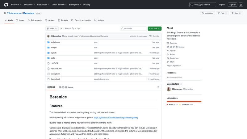Select the Code tab
The height and width of the screenshot is (139, 247).
point(9,20)
